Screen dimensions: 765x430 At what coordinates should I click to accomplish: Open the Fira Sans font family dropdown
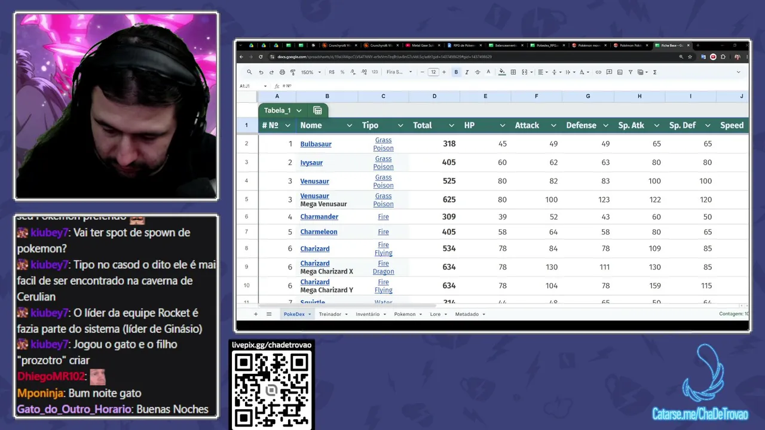[x=399, y=72]
